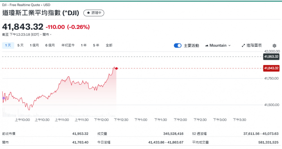Choose the 1年 range tab
Image resolution: width=282 pixels, height=149 pixels.
pos(83,45)
